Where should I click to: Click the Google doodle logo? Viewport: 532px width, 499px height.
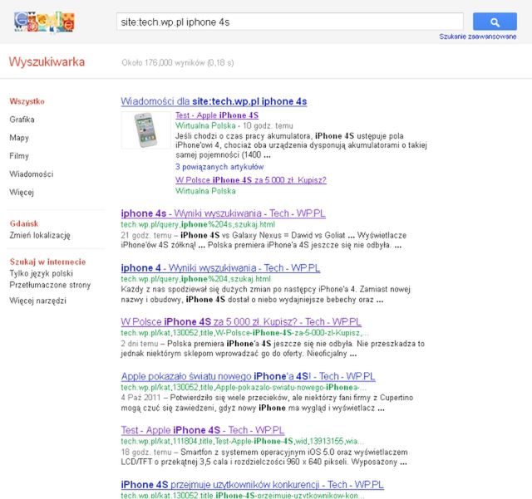pyautogui.click(x=44, y=22)
